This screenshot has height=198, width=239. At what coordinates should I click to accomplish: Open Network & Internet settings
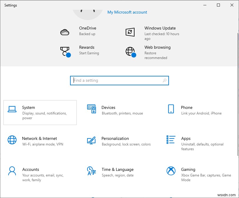coord(40,141)
